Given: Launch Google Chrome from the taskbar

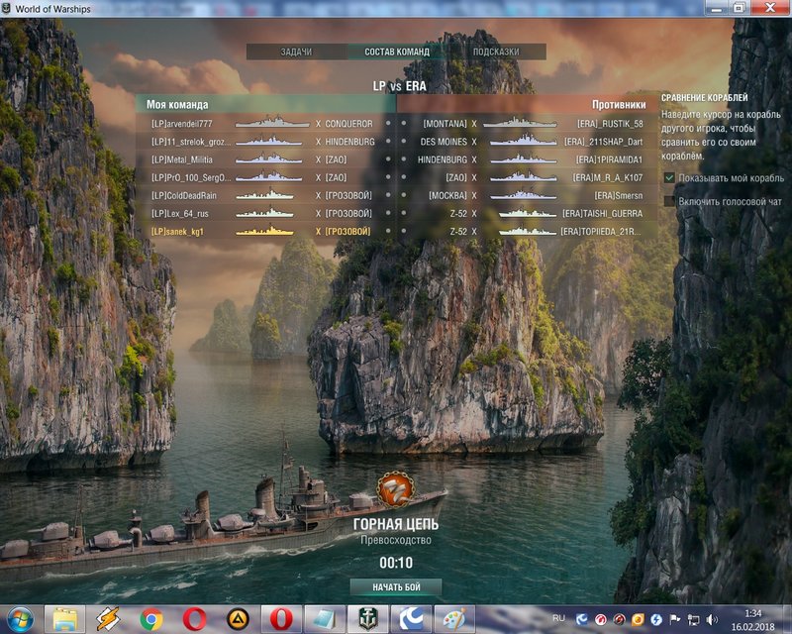Looking at the screenshot, I should [151, 619].
